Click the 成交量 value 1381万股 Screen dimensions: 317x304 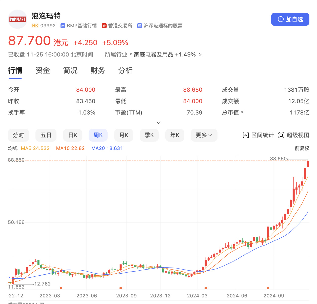coord(297,90)
